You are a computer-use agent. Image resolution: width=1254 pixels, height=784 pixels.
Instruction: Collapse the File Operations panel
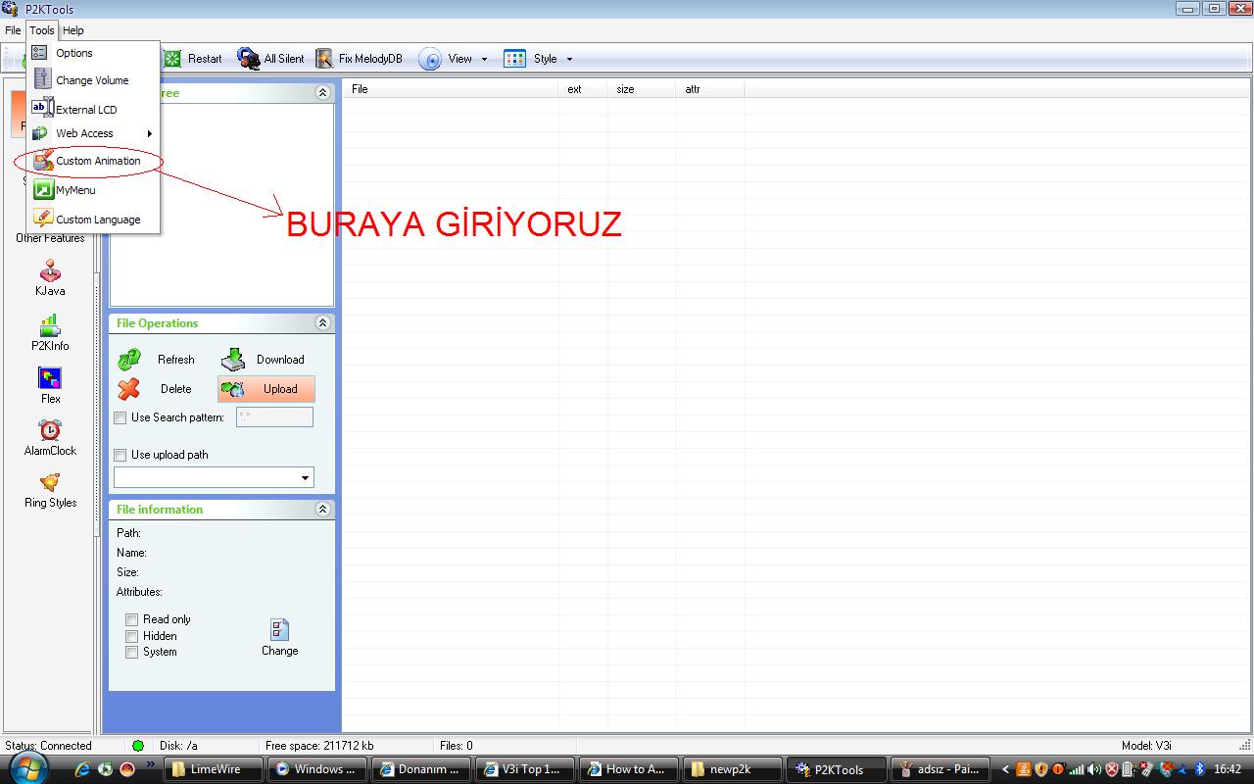tap(322, 322)
